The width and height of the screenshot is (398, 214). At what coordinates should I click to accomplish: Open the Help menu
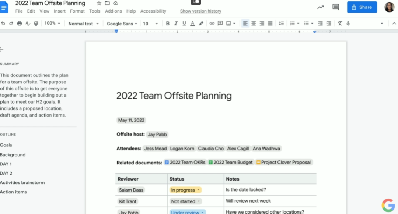131,11
